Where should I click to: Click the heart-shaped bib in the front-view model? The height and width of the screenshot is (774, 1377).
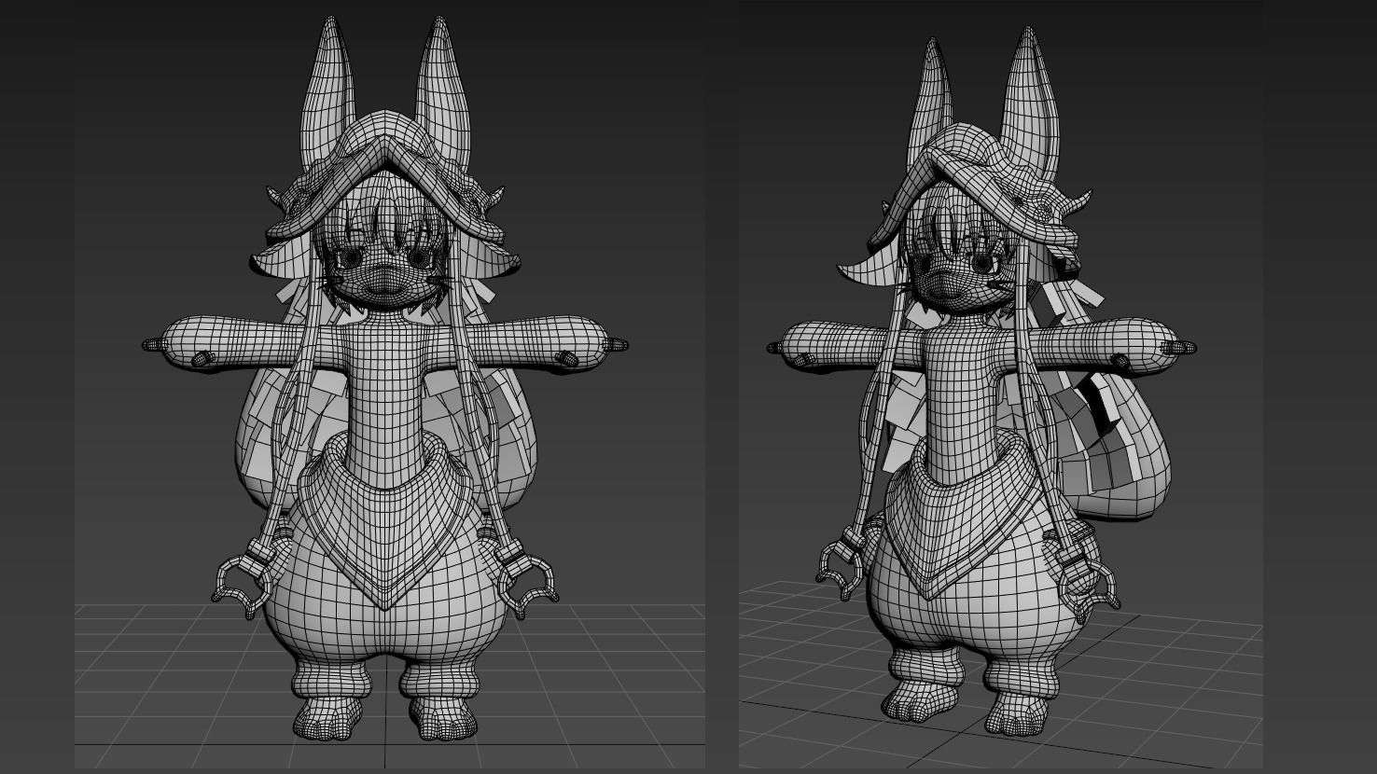(x=383, y=524)
